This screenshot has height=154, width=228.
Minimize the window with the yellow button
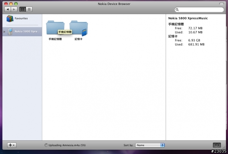(x=11, y=4)
